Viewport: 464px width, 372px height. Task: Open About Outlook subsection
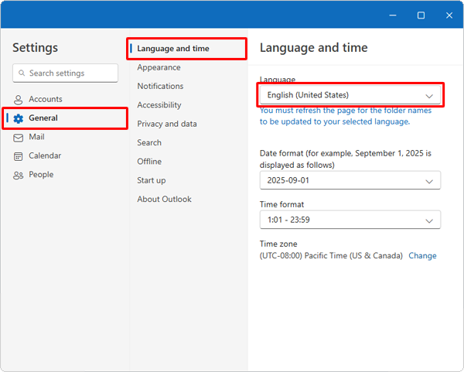pyautogui.click(x=164, y=200)
